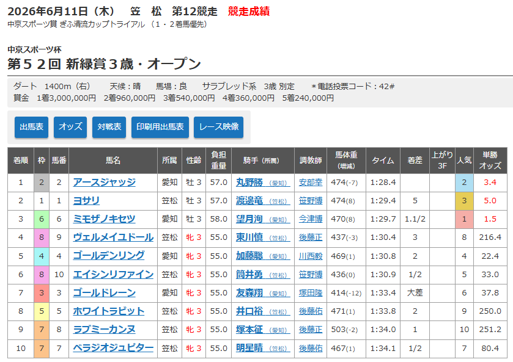Image resolution: width=513 pixels, height=362 pixels.
Task: Open trainer 川西毅 link
Action: click(311, 256)
